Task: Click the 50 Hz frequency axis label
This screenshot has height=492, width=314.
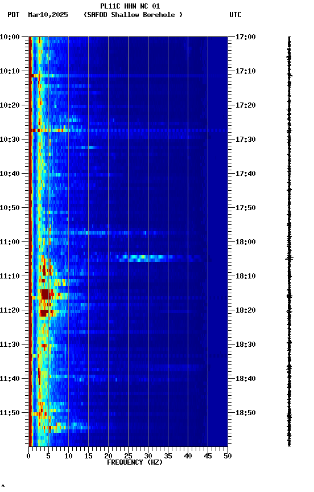Action: point(228,456)
